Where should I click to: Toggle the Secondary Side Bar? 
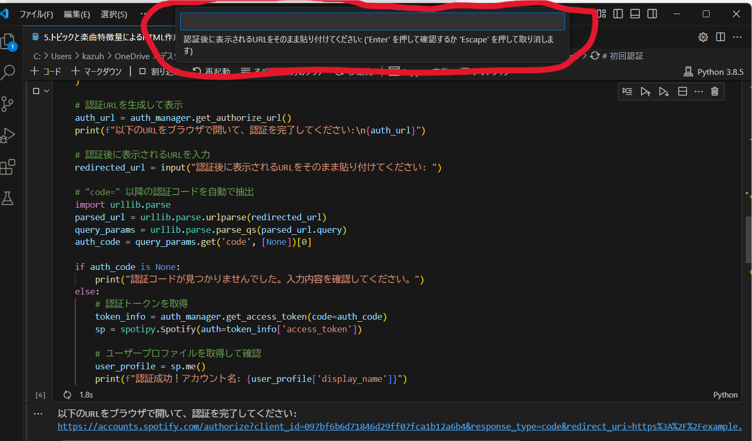click(652, 14)
